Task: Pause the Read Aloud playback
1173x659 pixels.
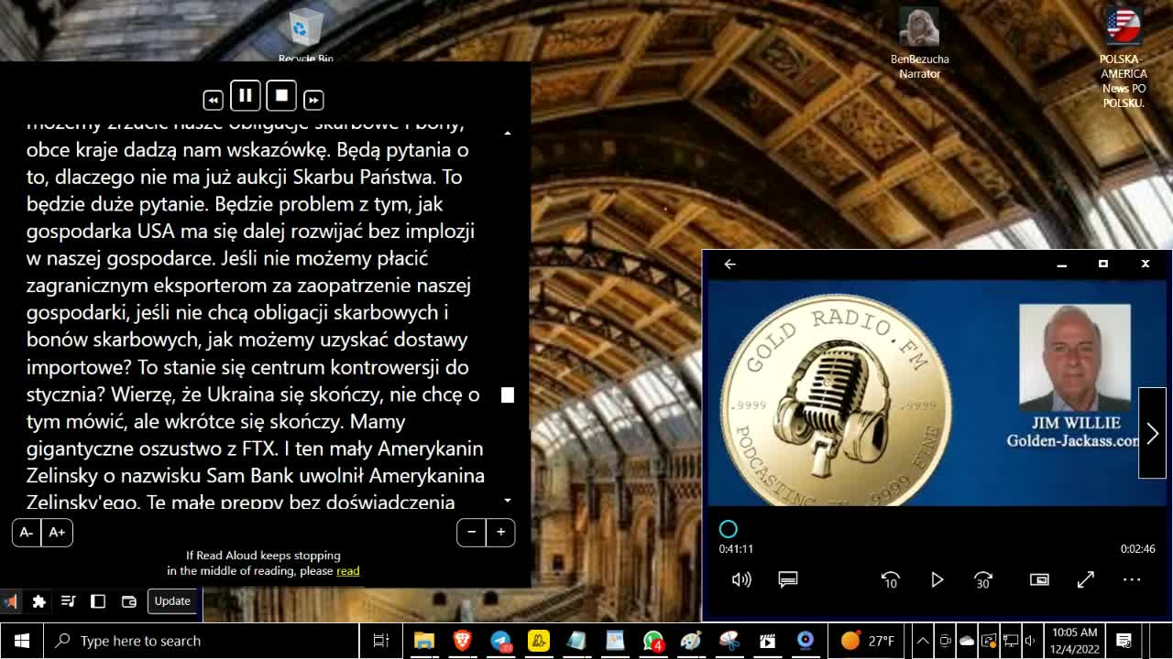Action: pos(246,95)
